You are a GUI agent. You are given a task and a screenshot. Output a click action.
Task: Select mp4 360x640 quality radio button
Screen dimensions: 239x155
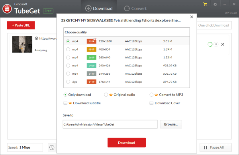coord(68,58)
